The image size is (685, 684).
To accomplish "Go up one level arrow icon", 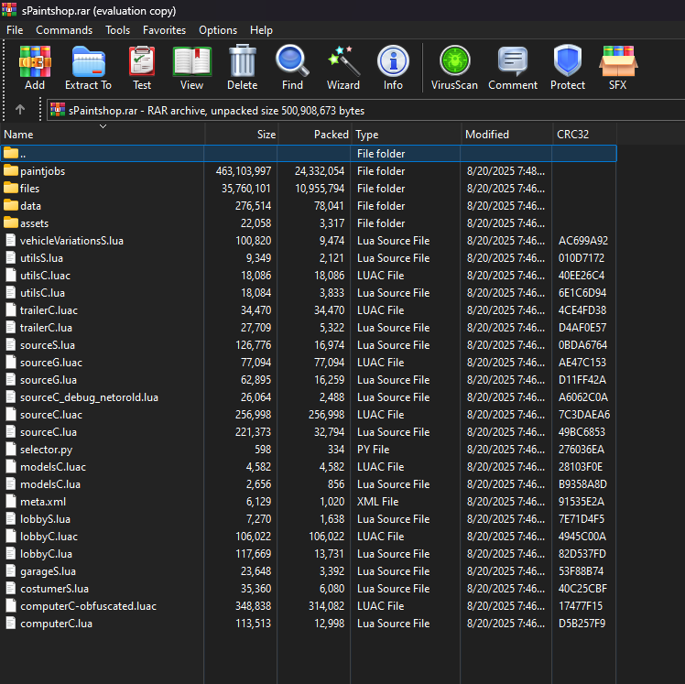I will click(x=20, y=109).
